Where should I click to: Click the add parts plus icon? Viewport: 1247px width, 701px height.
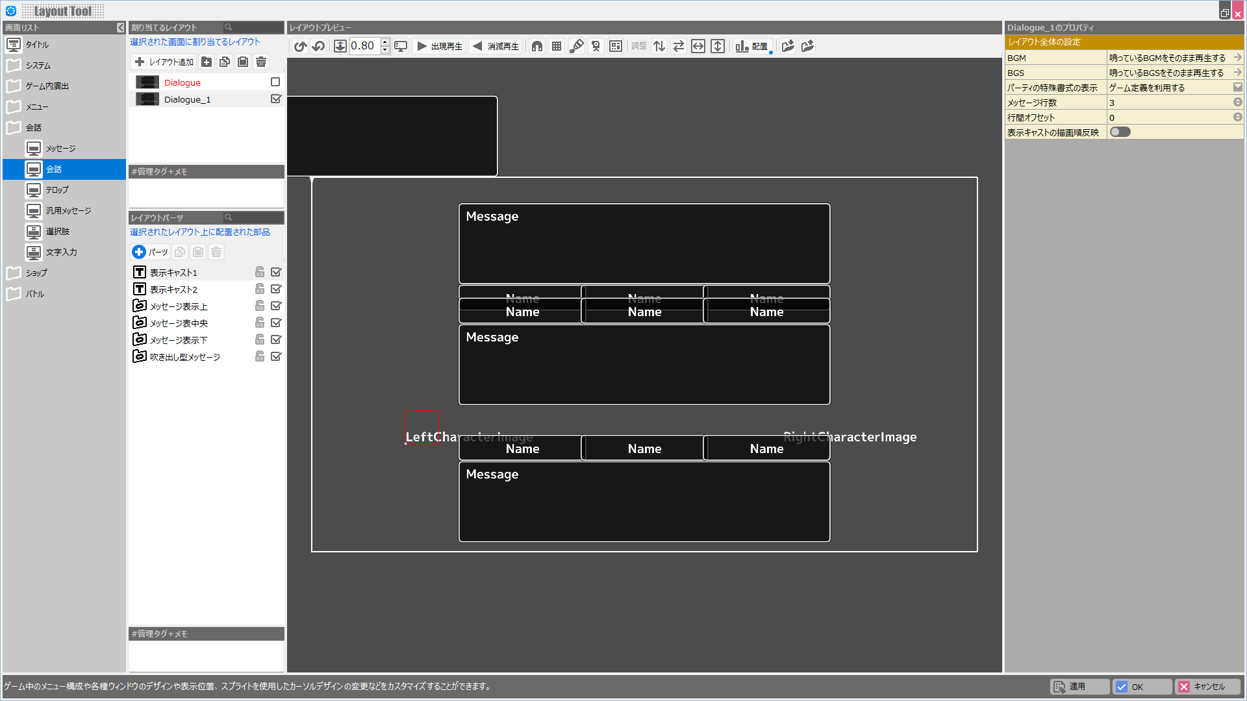[139, 252]
